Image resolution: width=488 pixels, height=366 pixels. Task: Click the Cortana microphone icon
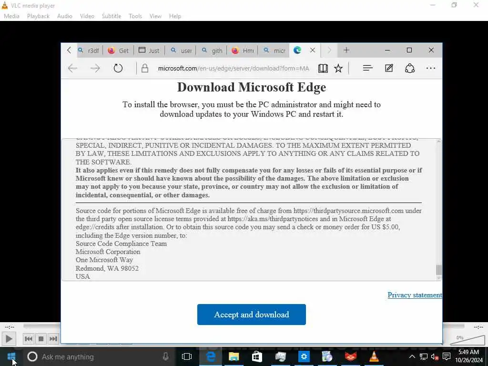(165, 356)
